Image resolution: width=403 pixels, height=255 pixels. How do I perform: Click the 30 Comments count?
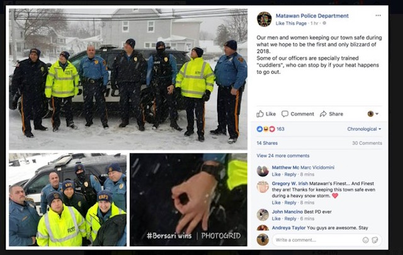(367, 143)
